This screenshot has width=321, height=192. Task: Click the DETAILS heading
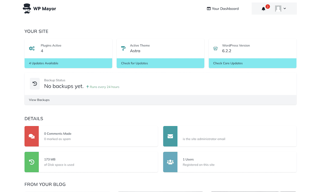pos(34,119)
